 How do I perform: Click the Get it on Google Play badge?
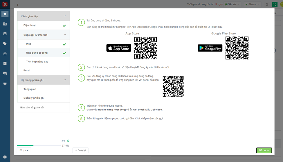(x=210, y=48)
